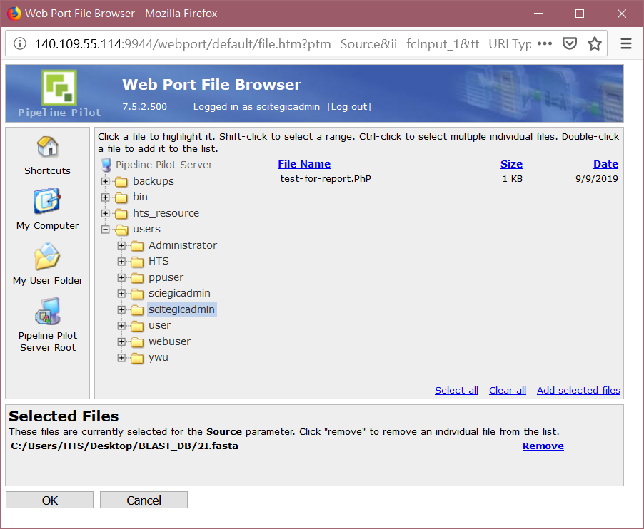Select the scitegicadmin tree label
The image size is (644, 529).
(181, 309)
